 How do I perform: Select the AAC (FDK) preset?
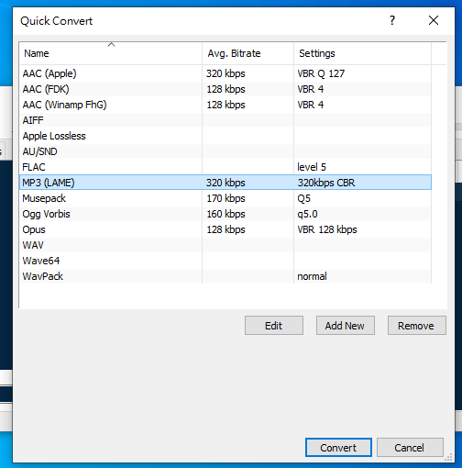(225, 89)
